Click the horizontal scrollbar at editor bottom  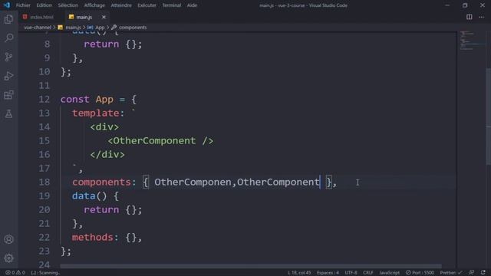(x=251, y=266)
